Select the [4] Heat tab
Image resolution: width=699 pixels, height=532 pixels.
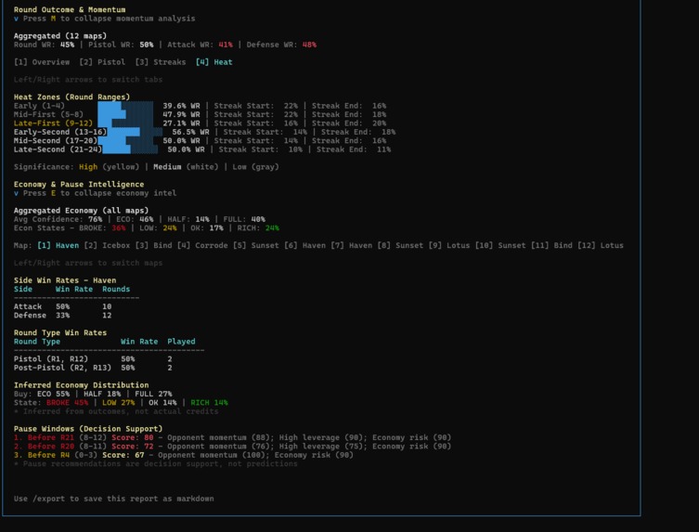[x=214, y=62]
